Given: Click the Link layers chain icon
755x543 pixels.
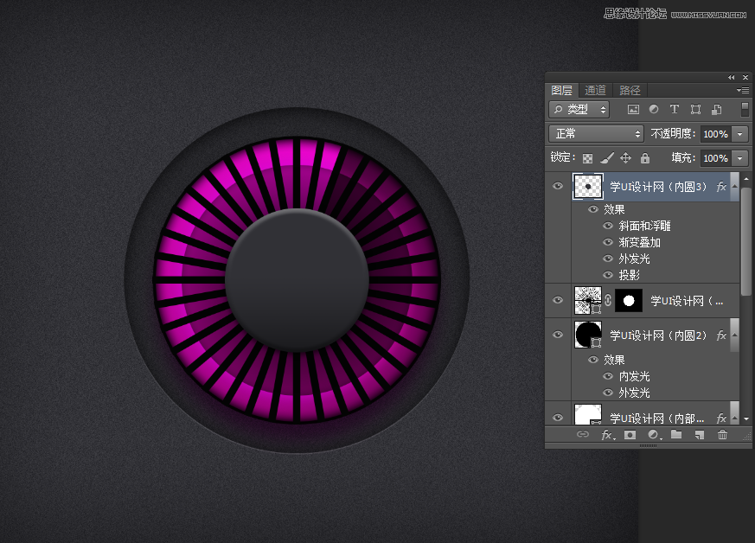Looking at the screenshot, I should pos(583,435).
